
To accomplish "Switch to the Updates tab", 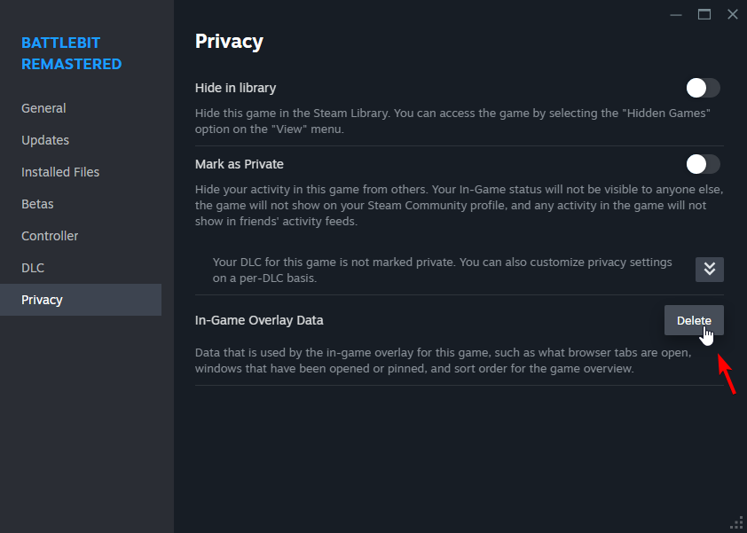I will point(45,140).
